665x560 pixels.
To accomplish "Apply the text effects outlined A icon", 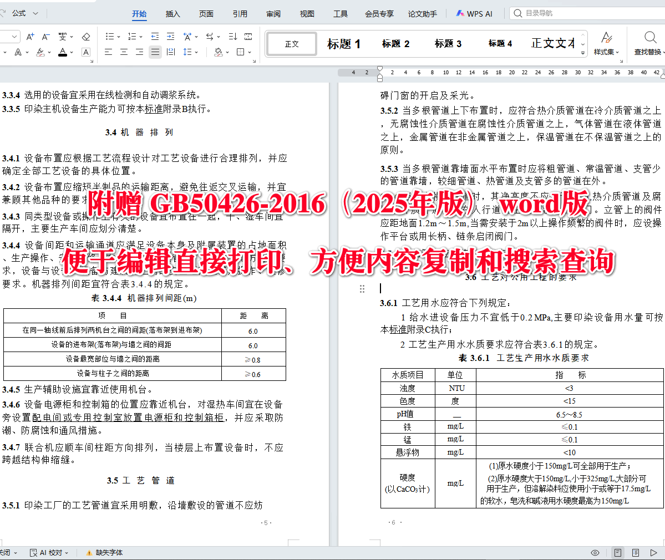I will [18, 52].
